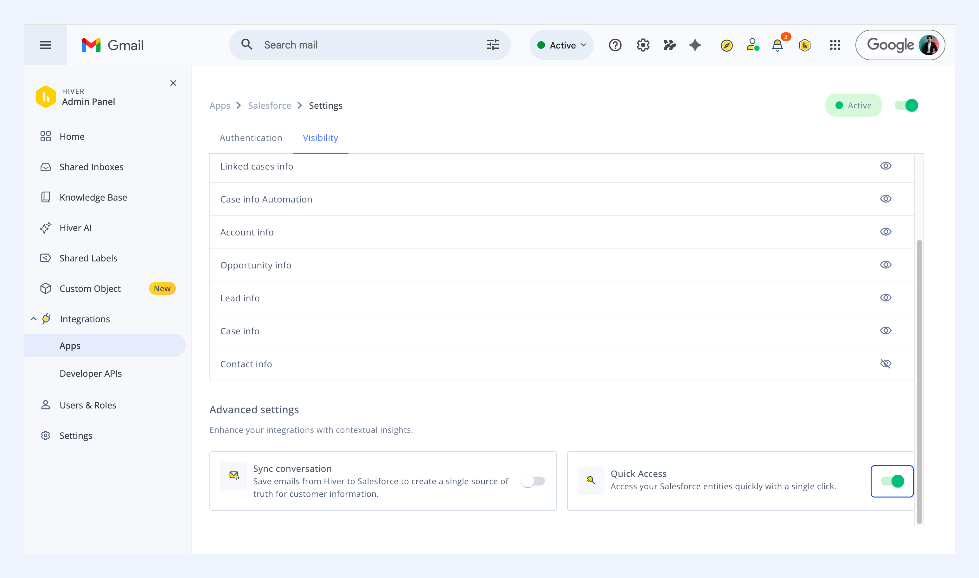The width and height of the screenshot is (979, 578).
Task: Enable the Sync conversation toggle
Action: click(533, 481)
